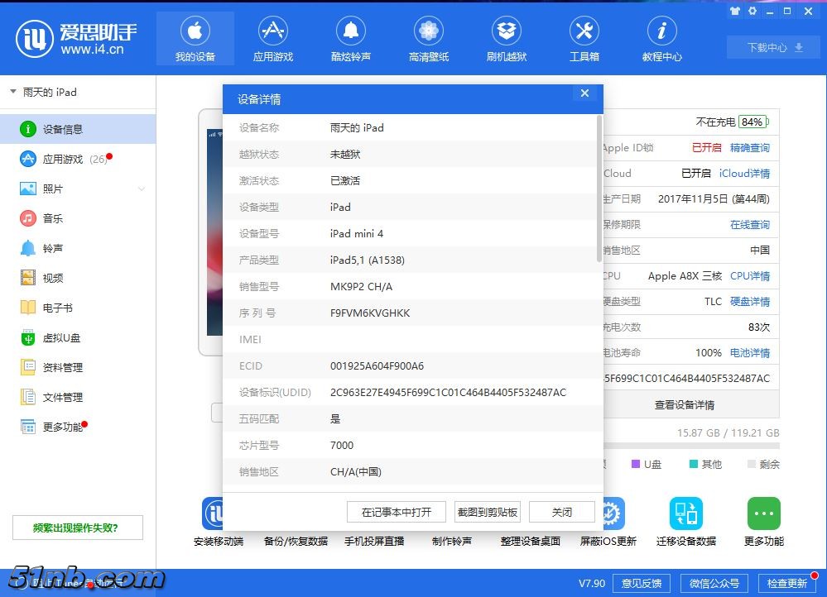Viewport: 827px width, 597px height.
Task: Open 酷炫铃声 bell icon in top bar
Action: tap(350, 39)
